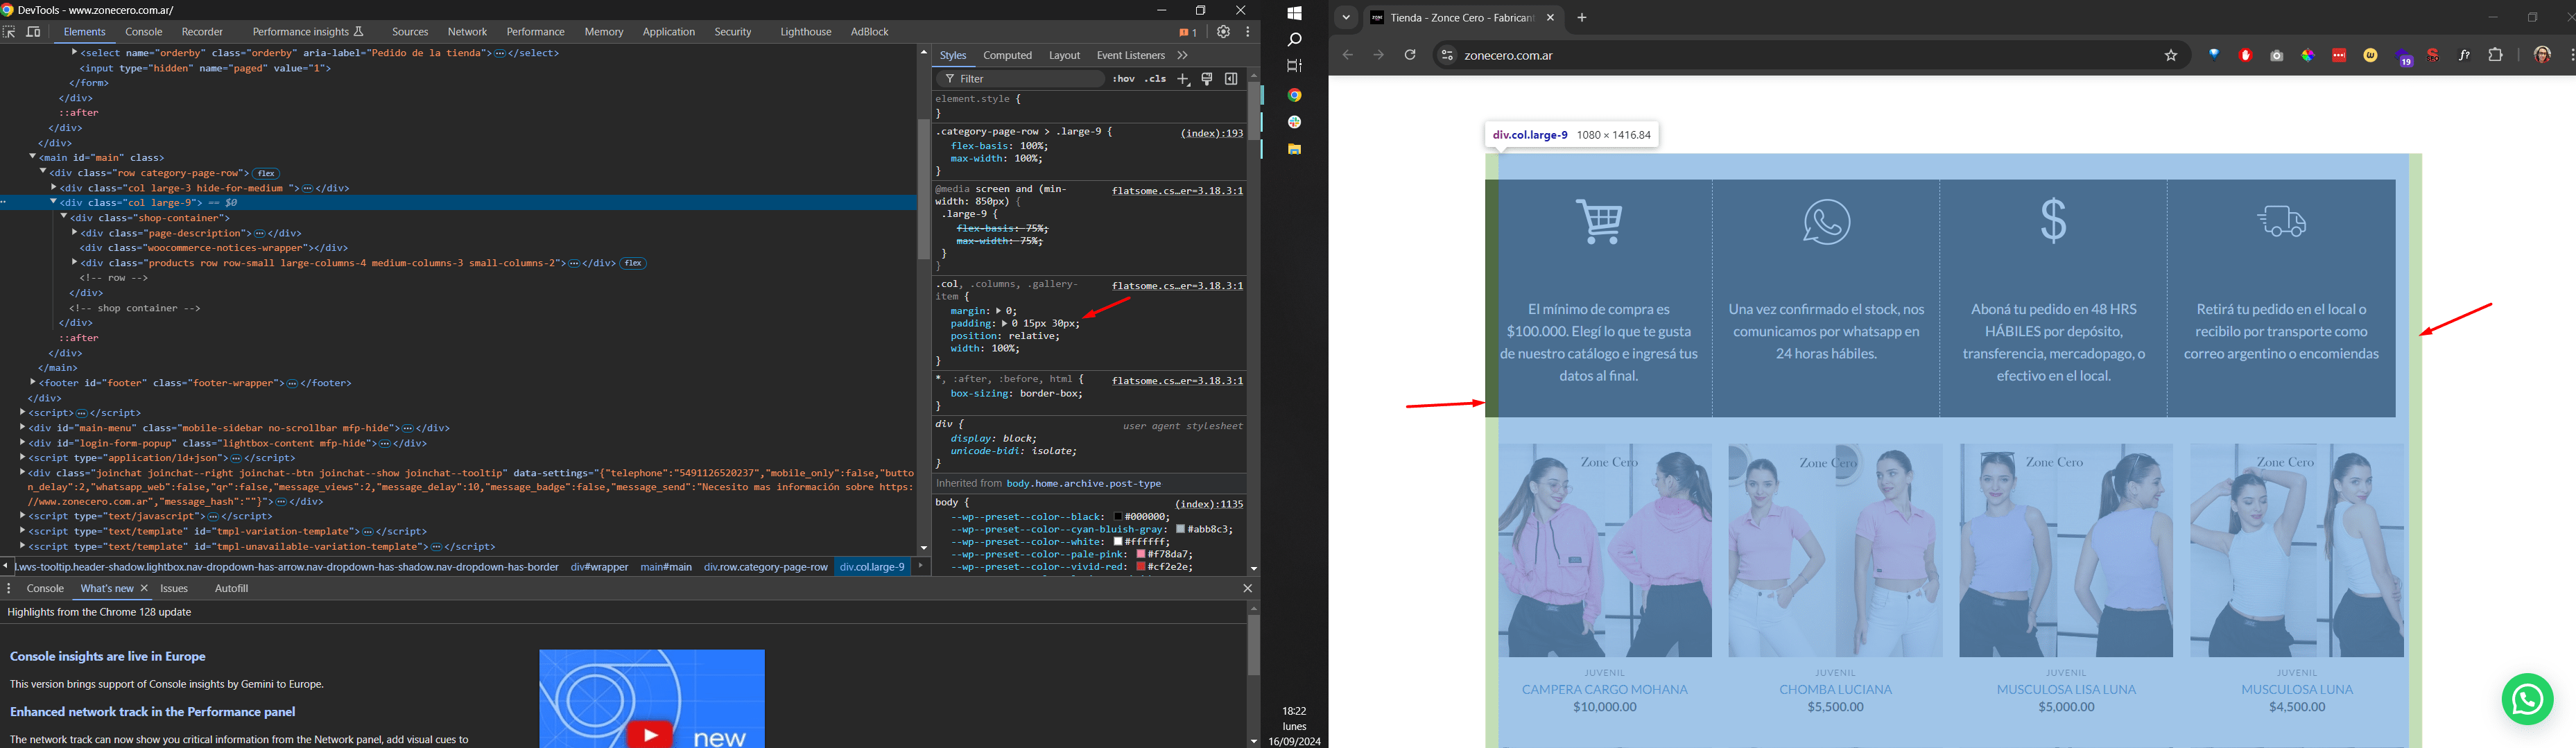2576x748 pixels.
Task: Activate the inspect element picker icon
Action: pos(10,32)
